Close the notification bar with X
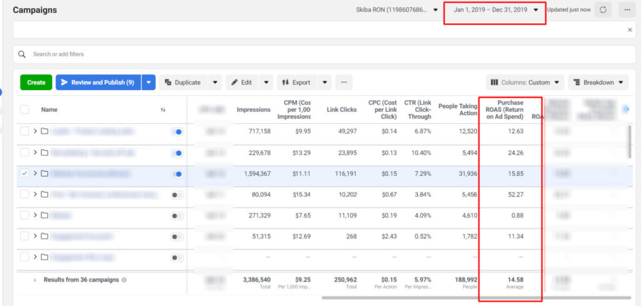 coord(630,30)
